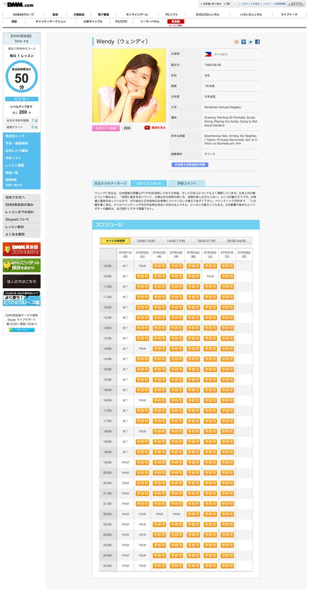
Task: Open FX/CFD navigation item
Action: [x=121, y=21]
